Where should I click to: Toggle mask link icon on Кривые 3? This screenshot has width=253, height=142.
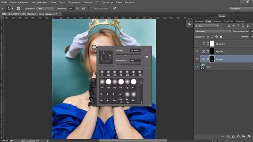(208, 44)
